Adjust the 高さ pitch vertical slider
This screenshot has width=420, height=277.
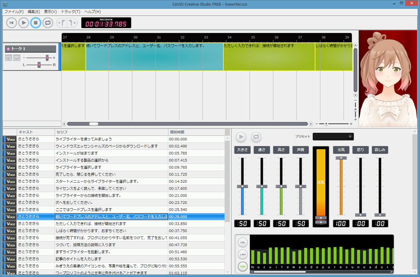pos(281,186)
